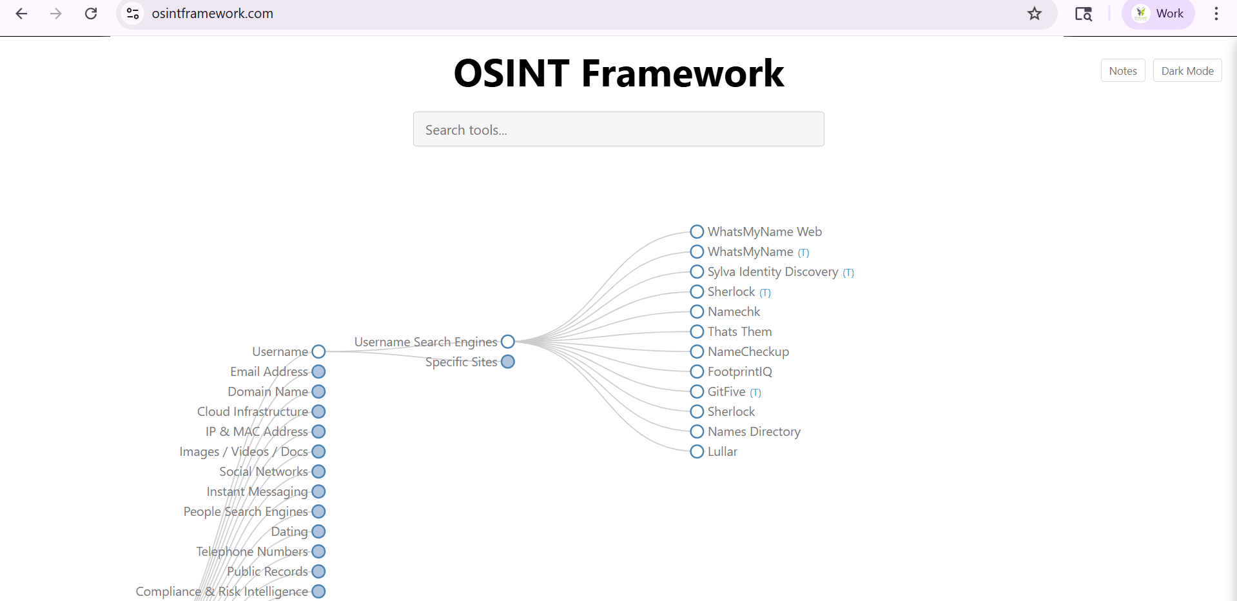Click the OSINT Framework heading
This screenshot has height=601, width=1237.
point(619,72)
